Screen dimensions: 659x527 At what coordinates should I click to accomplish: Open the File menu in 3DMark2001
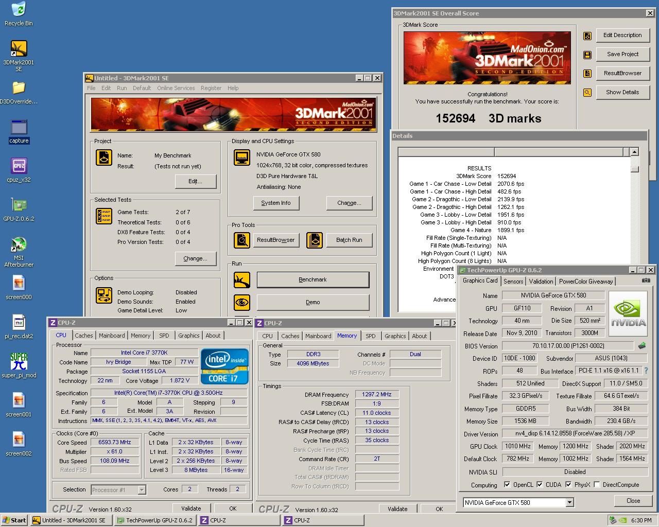[x=91, y=88]
